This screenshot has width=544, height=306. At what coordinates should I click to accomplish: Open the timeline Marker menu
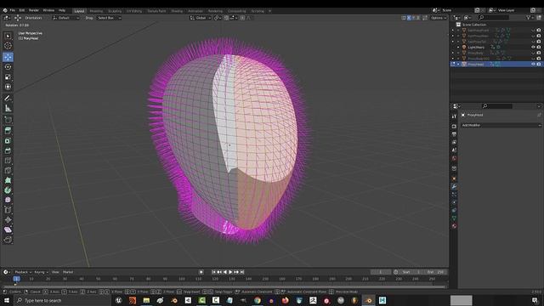[68, 272]
